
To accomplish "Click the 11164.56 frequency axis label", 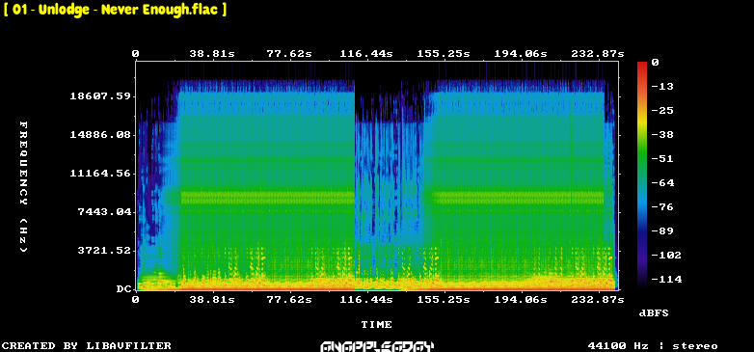I will coord(100,174).
